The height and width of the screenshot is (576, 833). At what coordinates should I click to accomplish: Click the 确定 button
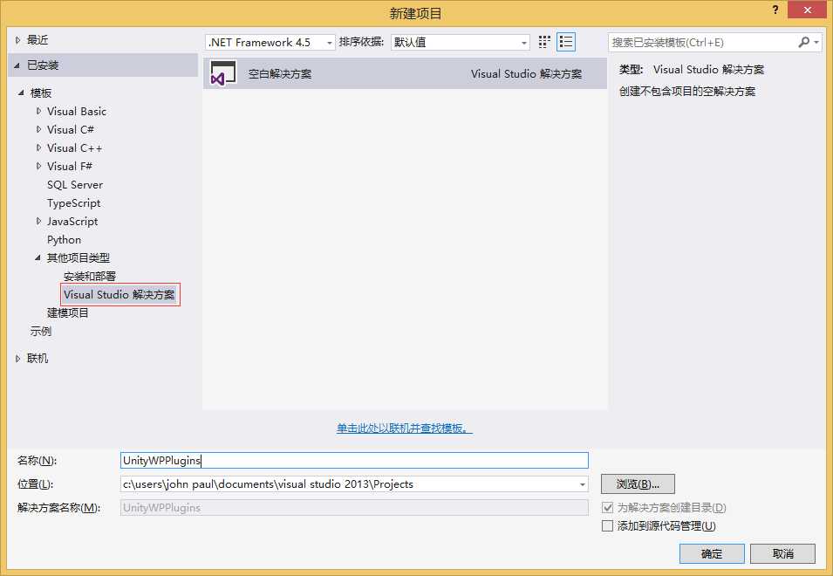tap(712, 553)
